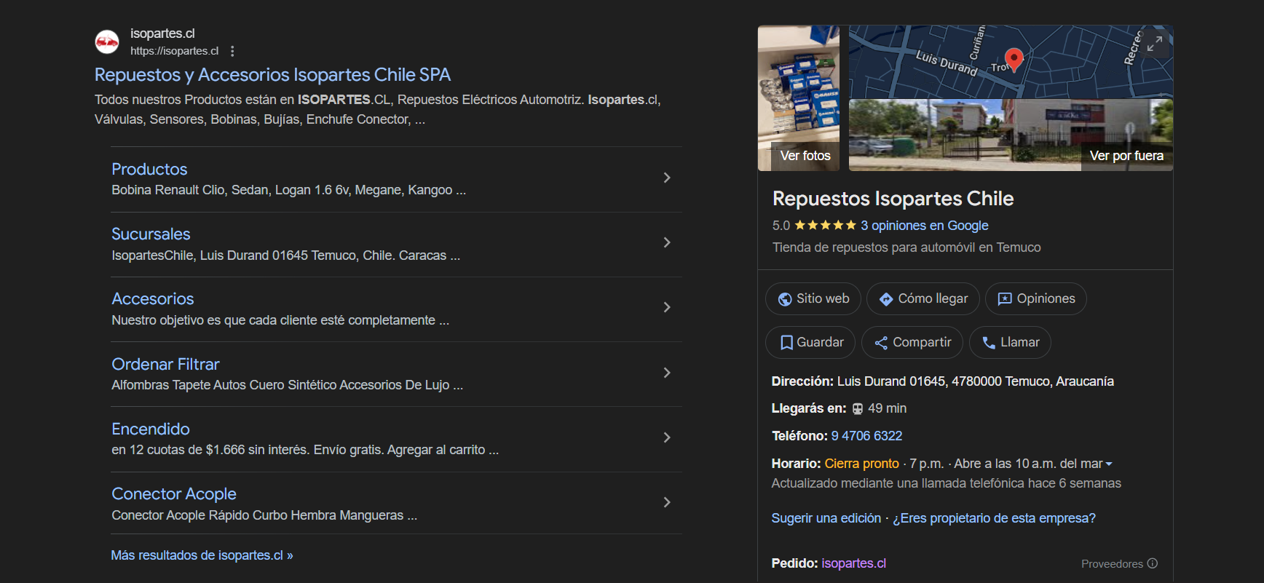This screenshot has height=583, width=1264.
Task: Open the Productos sitelink
Action: point(149,169)
